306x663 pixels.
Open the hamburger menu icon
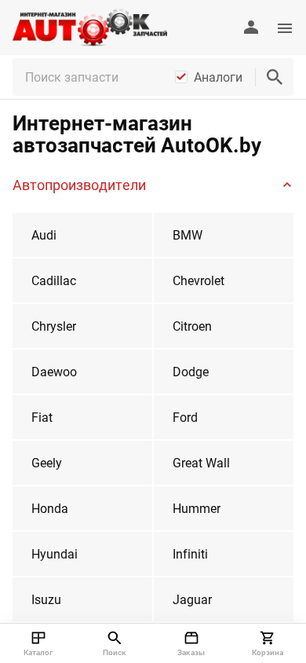click(x=285, y=28)
